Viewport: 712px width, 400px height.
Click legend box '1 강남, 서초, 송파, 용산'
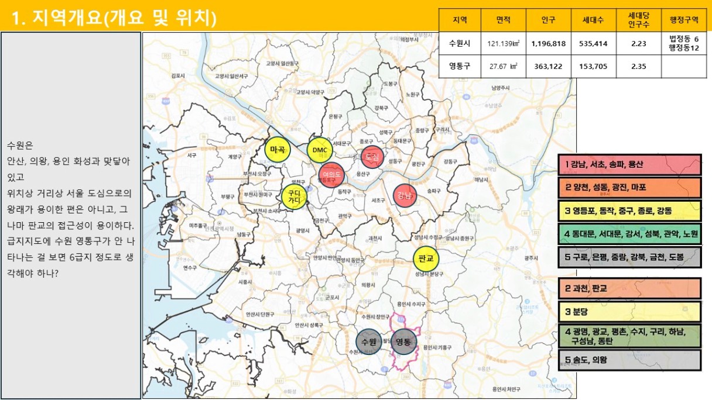point(629,165)
